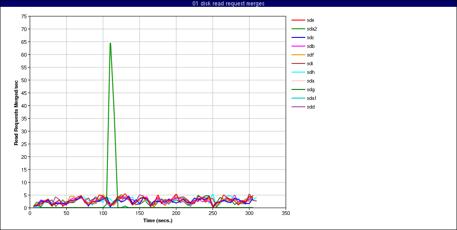
Task: Click the x-axis value 150
Action: point(139,213)
